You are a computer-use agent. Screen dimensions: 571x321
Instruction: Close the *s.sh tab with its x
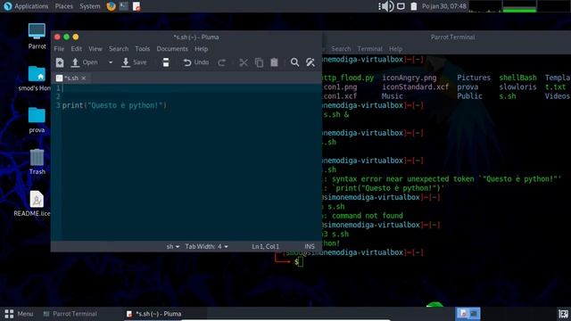84,78
